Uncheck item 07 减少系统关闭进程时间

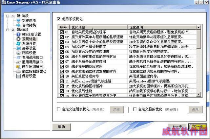pyautogui.click(x=62, y=61)
